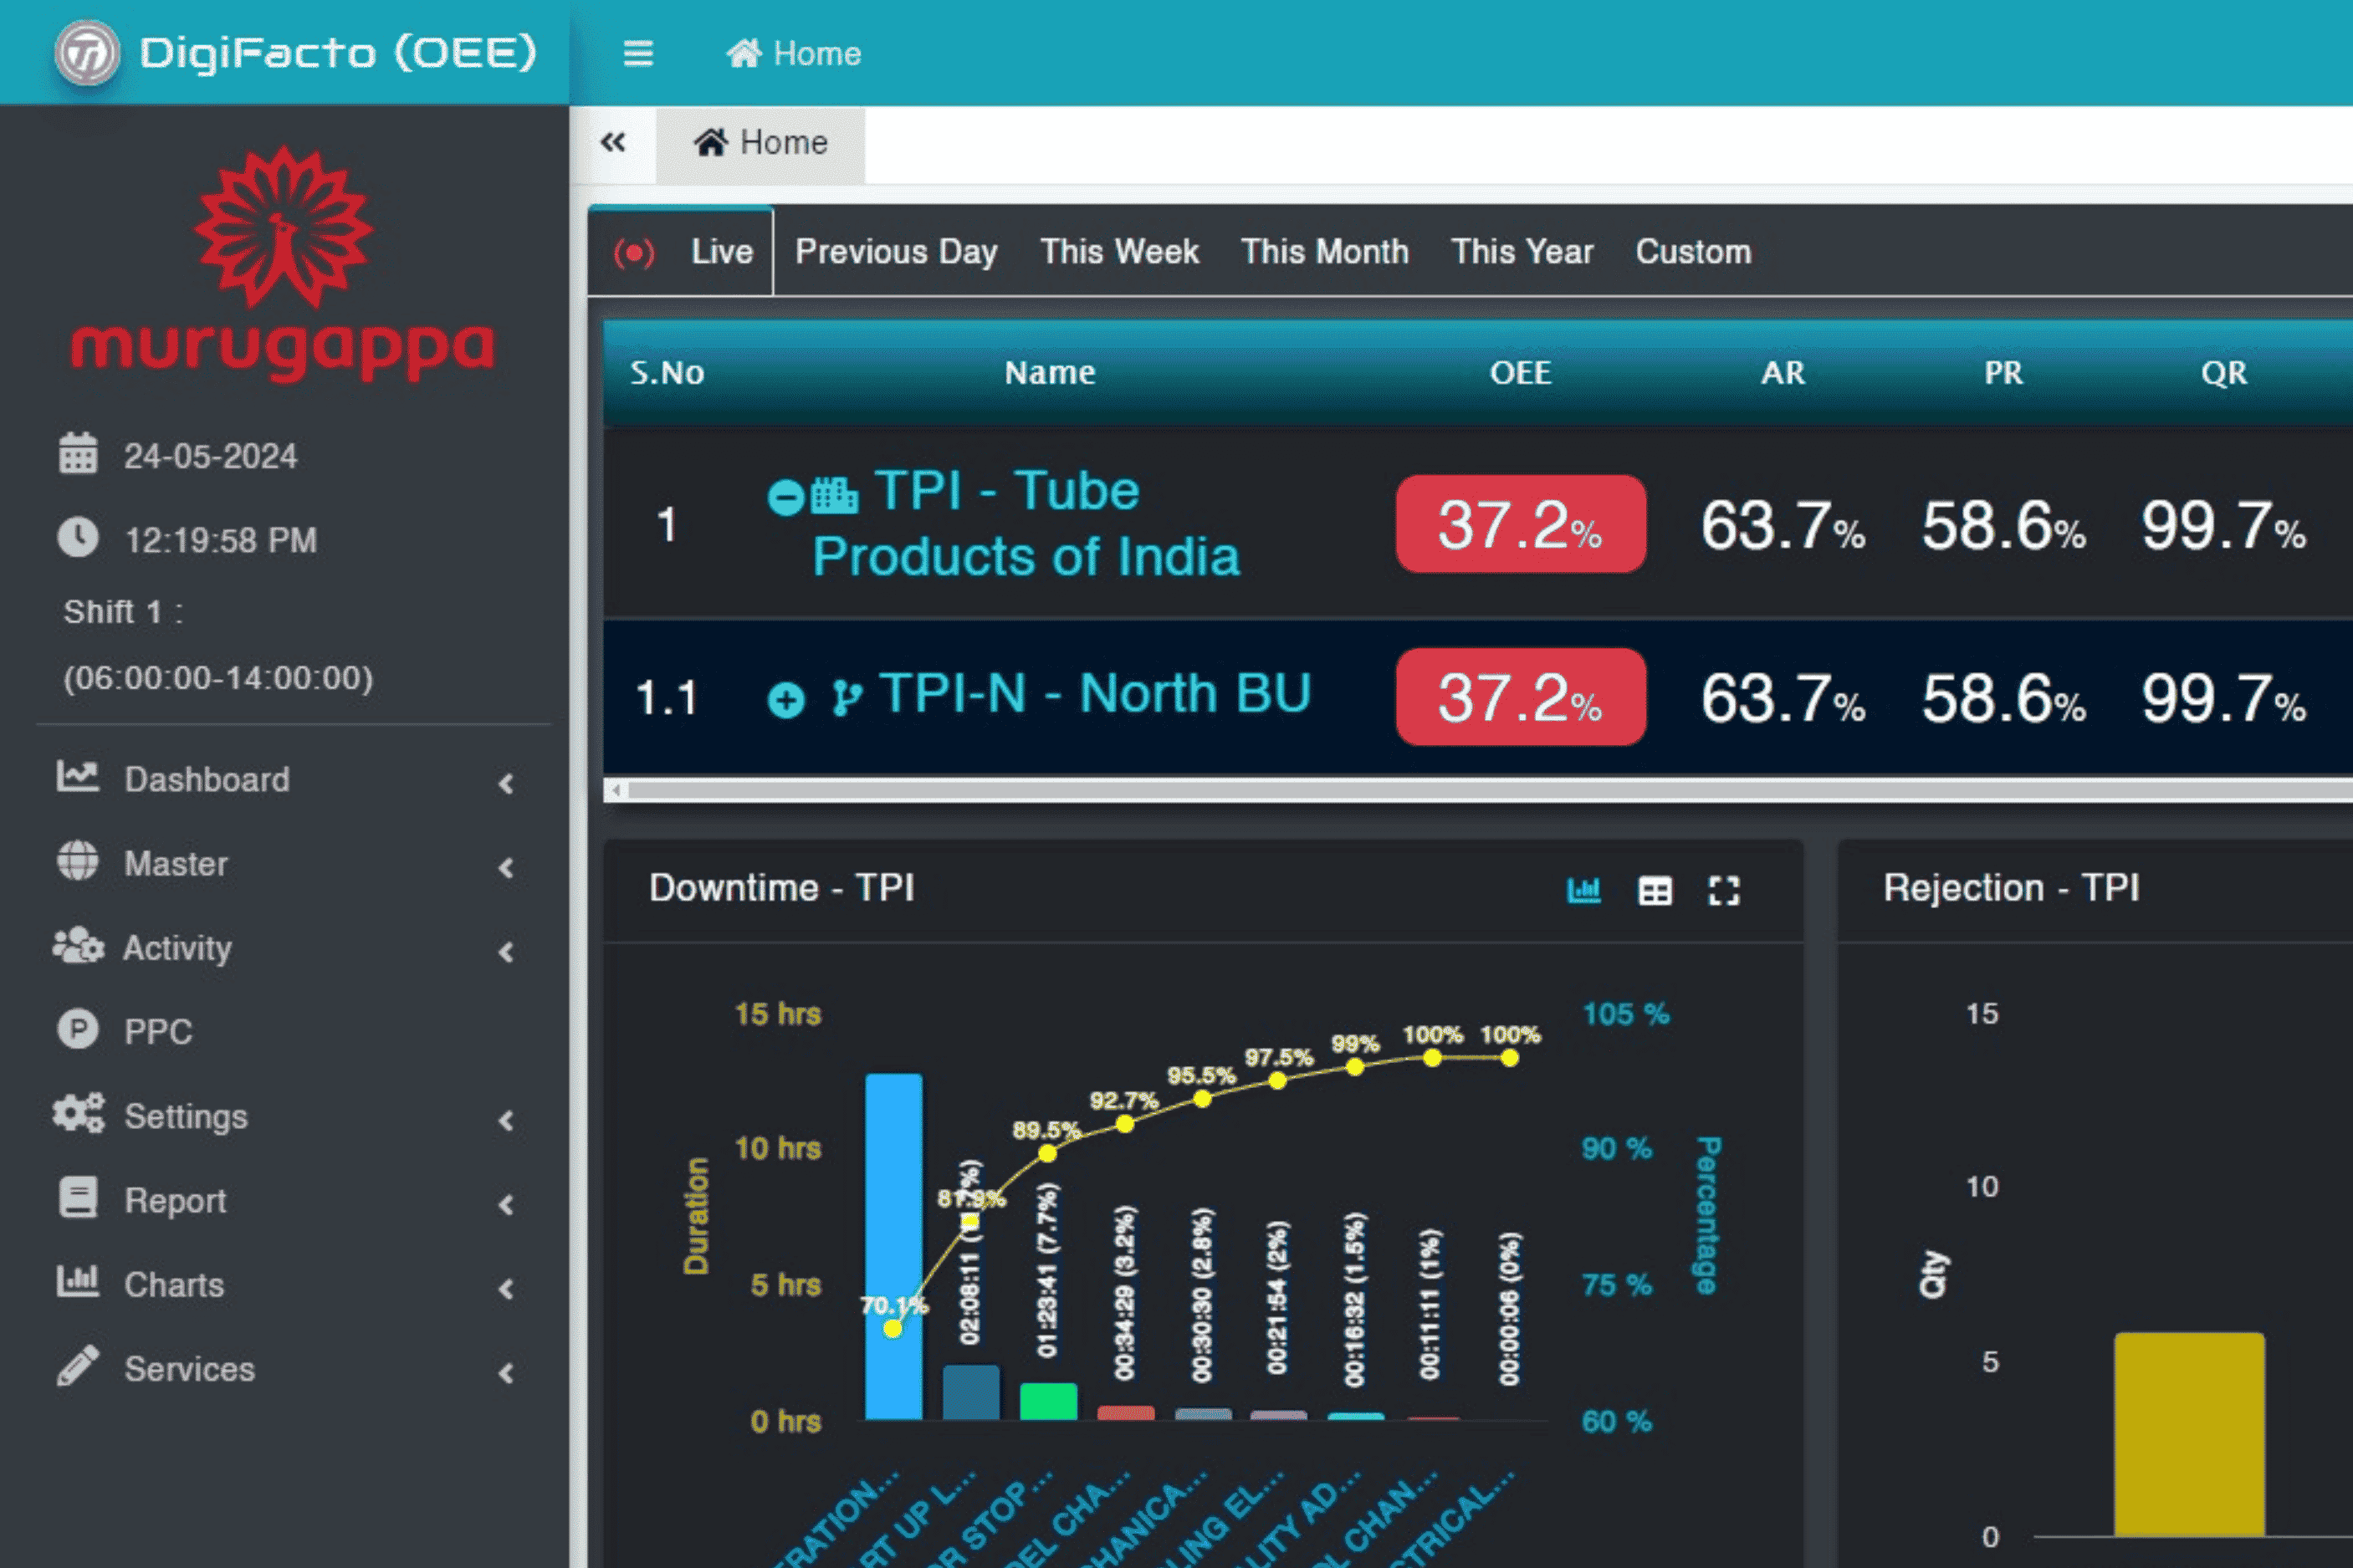The image size is (2353, 1568).
Task: Click the DigiFacto round logo icon
Action: click(x=87, y=52)
